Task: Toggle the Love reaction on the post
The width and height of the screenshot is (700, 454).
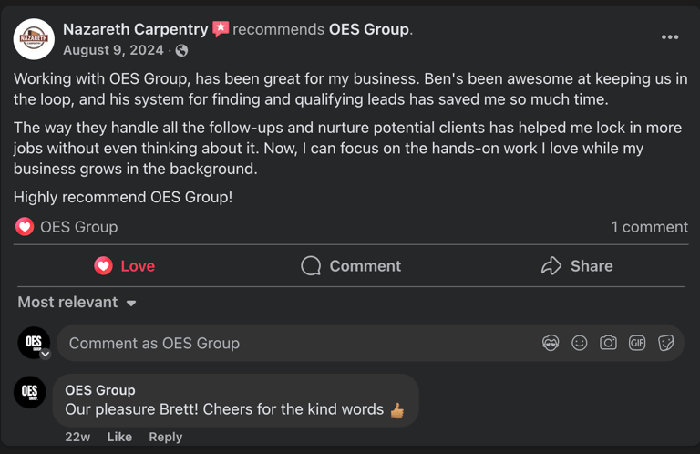Action: (x=125, y=266)
